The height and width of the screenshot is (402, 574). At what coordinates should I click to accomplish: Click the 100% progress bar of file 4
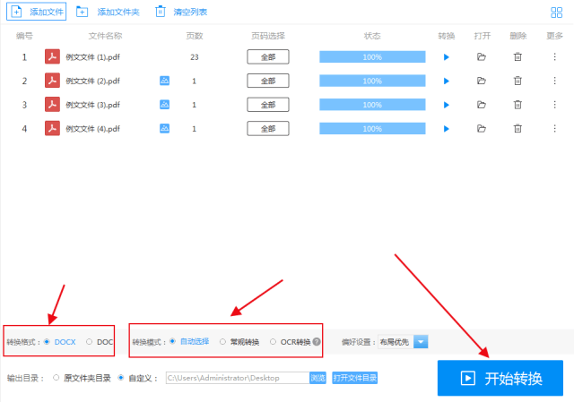[372, 129]
